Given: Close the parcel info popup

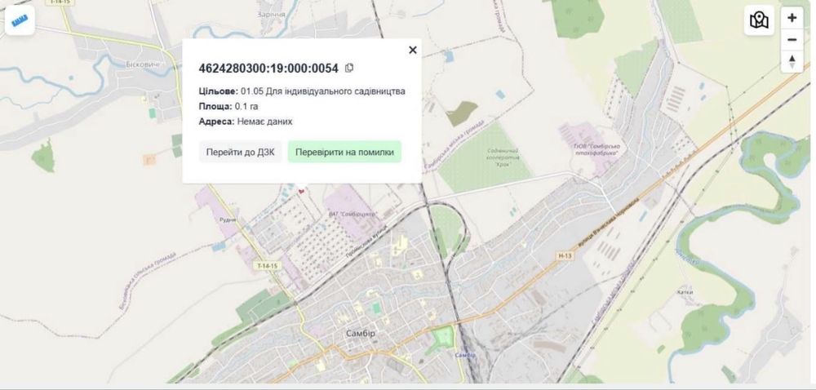Looking at the screenshot, I should coord(413,50).
